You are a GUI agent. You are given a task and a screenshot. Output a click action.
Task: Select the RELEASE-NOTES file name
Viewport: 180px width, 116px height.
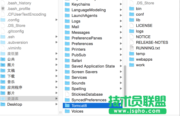pyautogui.click(x=152, y=43)
